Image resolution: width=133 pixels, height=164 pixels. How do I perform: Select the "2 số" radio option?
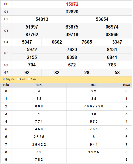click(x=18, y=79)
